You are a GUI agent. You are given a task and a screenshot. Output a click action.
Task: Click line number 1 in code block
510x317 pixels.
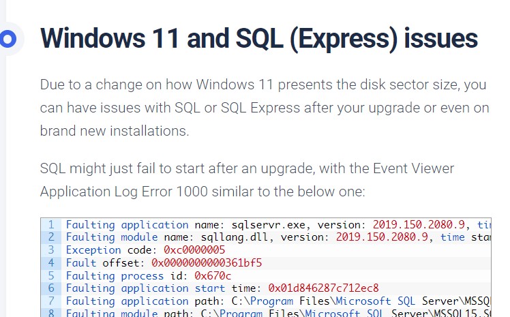pyautogui.click(x=51, y=225)
